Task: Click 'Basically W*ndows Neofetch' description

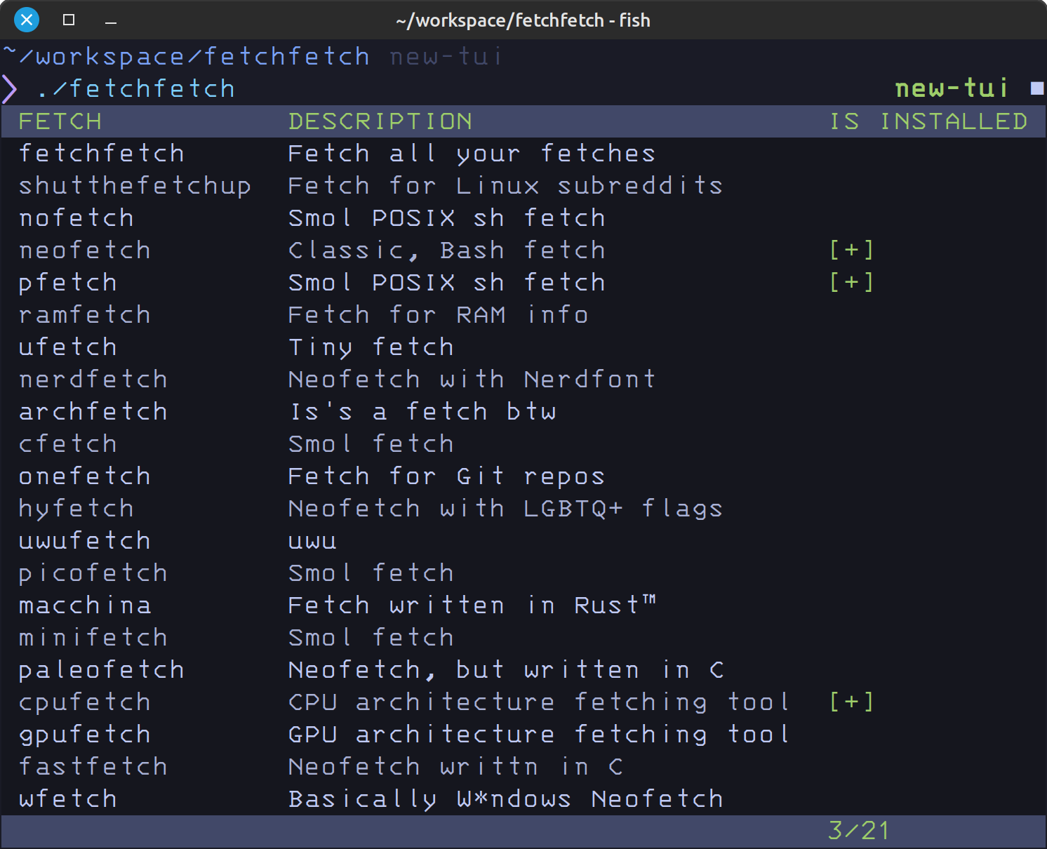Action: 505,799
